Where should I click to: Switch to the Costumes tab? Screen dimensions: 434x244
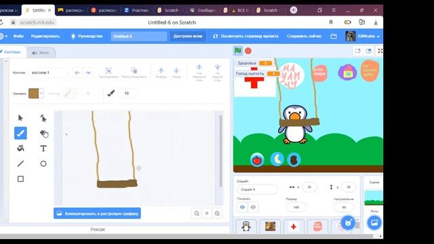click(12, 52)
